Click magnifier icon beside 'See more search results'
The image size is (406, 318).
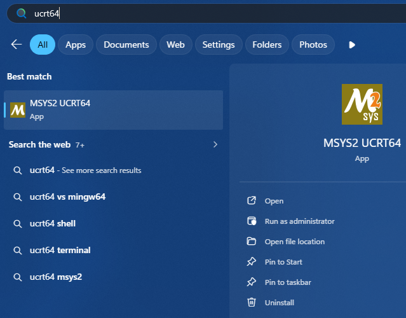(18, 170)
